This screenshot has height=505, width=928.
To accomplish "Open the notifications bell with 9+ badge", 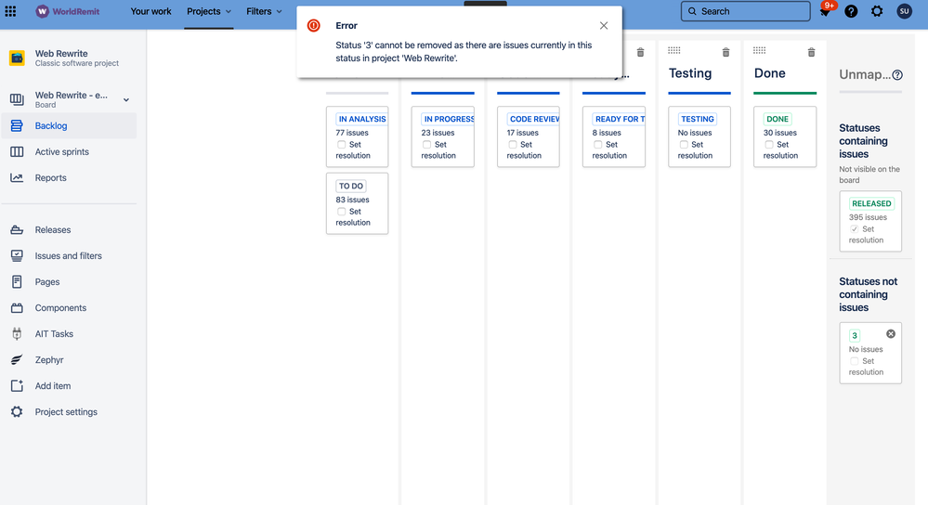I will coord(825,11).
